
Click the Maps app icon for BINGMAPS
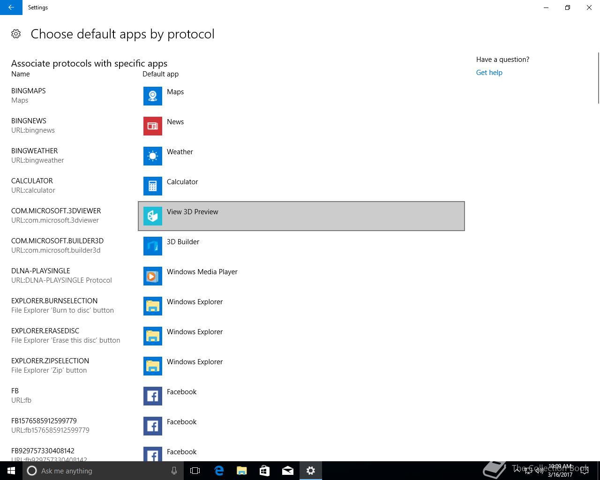pos(153,96)
